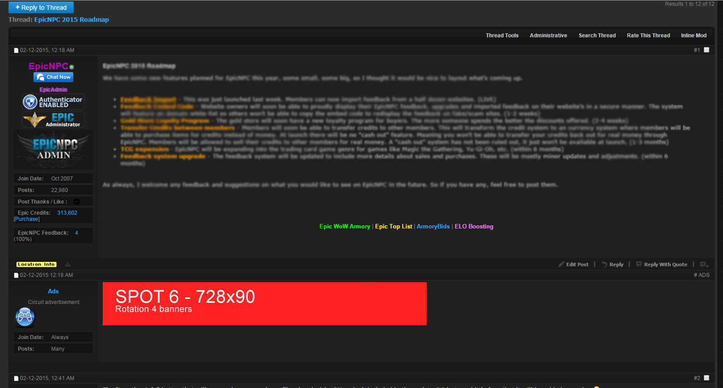This screenshot has height=388, width=723.
Task: Click the SPOT 6 728x90 red banner
Action: (x=265, y=304)
